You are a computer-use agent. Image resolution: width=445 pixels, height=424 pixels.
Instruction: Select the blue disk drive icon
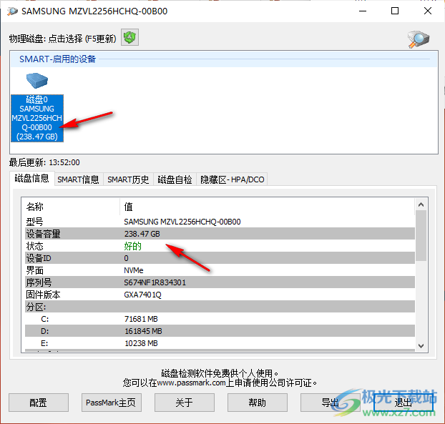(x=37, y=81)
